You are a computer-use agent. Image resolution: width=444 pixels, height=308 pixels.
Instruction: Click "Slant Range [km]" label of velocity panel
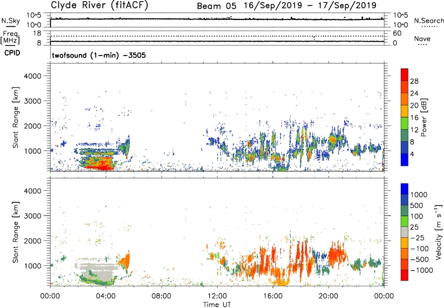click(x=16, y=232)
